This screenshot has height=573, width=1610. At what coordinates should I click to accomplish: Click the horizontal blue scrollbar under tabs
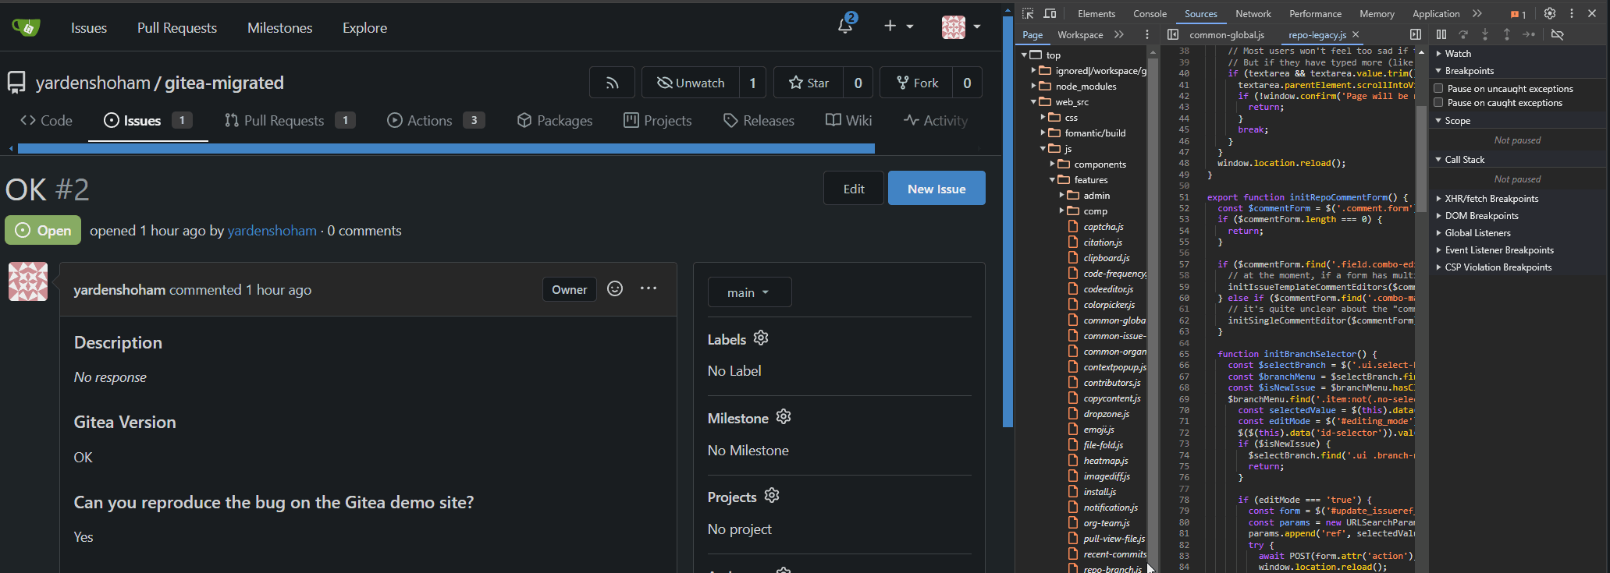(445, 148)
